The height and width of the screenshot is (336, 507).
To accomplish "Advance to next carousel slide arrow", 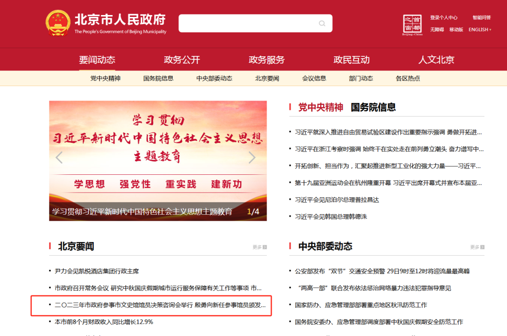I will [252, 157].
